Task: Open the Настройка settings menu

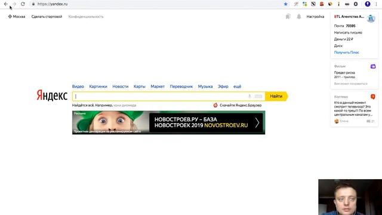Action: [315, 17]
